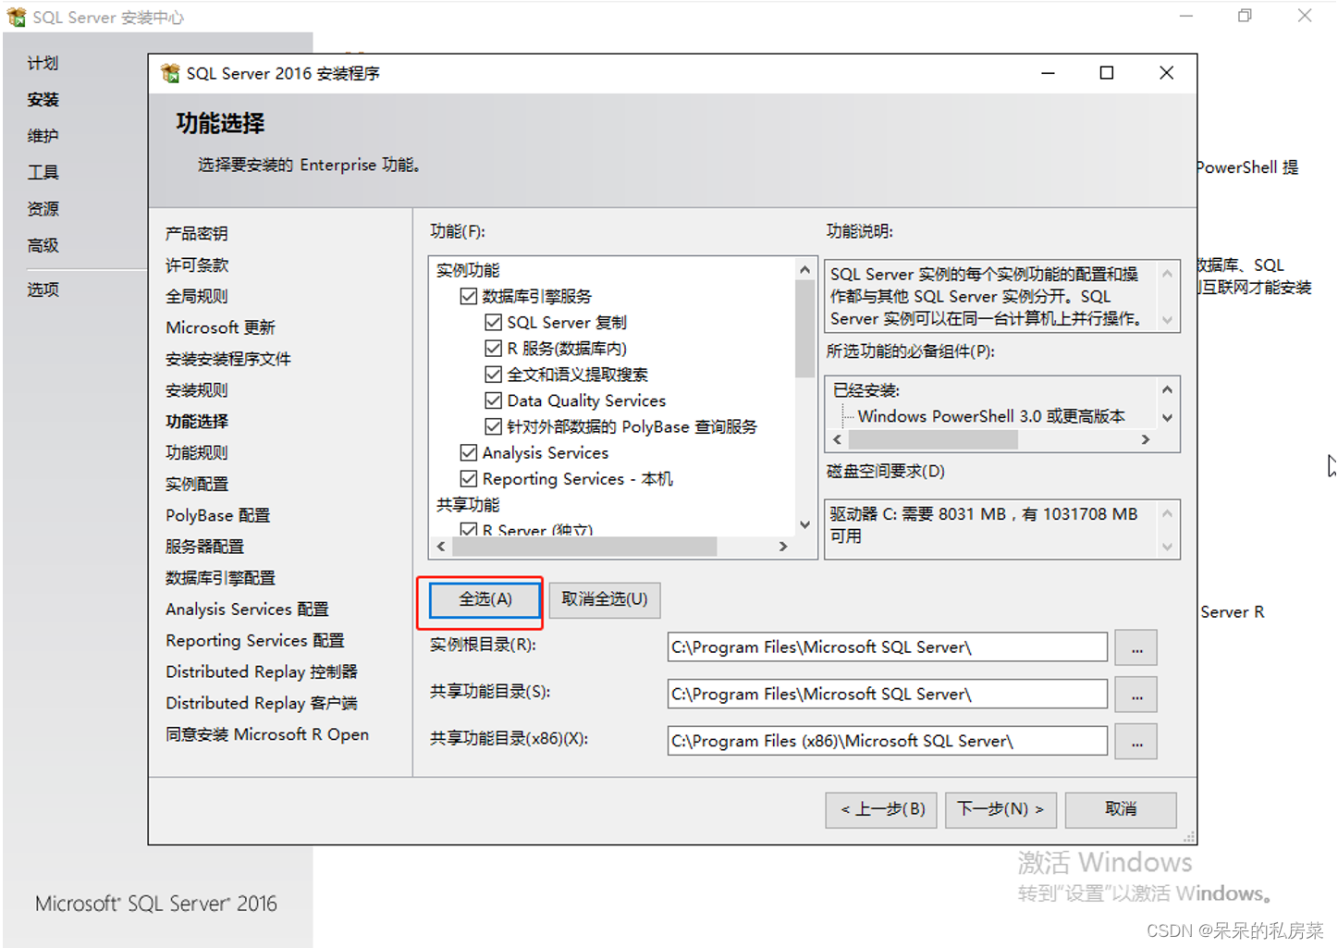This screenshot has width=1338, height=948.
Task: Open 工具 in Installation Center sidebar
Action: tap(43, 173)
